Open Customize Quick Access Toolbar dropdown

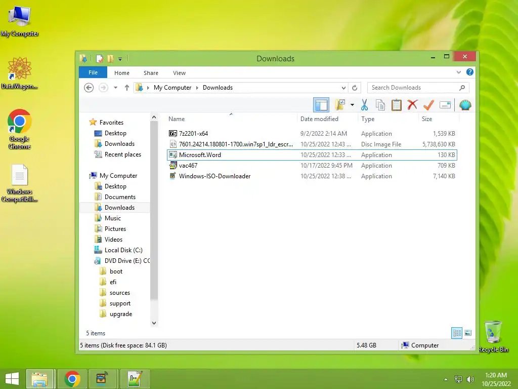tap(120, 59)
